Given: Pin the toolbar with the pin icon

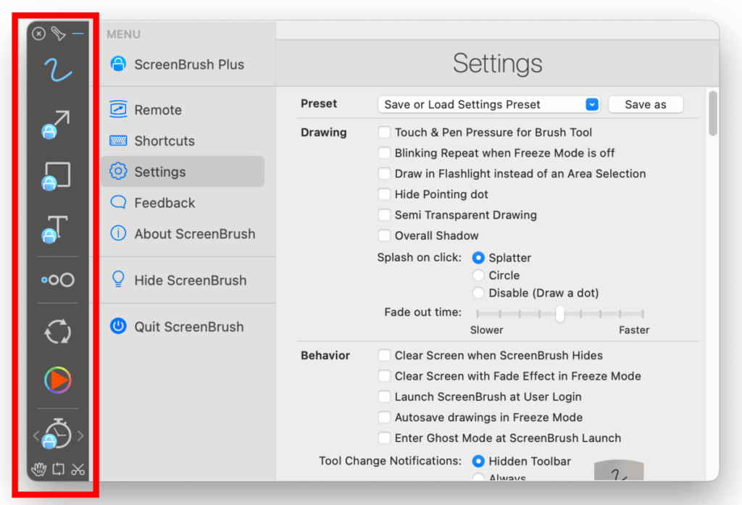Looking at the screenshot, I should tap(58, 33).
